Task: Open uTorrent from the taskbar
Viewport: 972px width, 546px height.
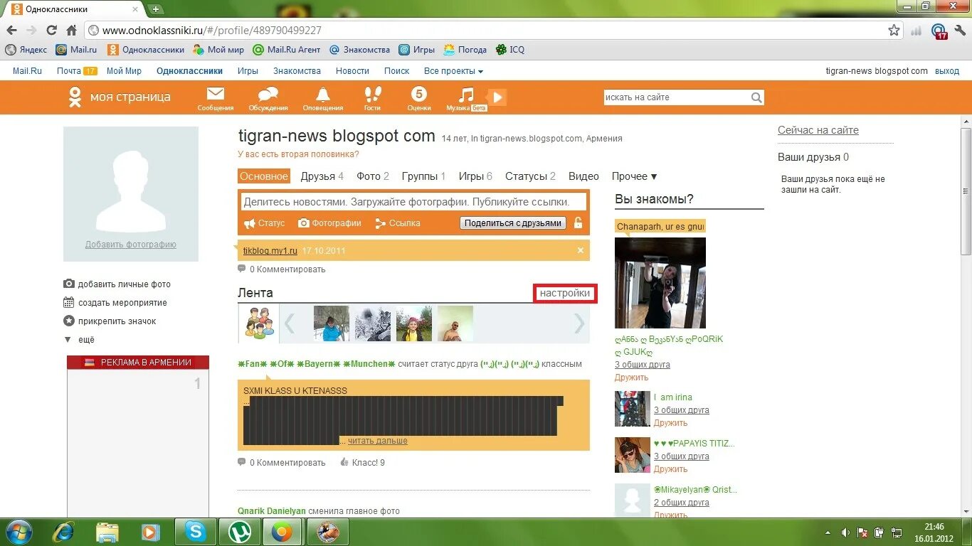Action: click(239, 532)
